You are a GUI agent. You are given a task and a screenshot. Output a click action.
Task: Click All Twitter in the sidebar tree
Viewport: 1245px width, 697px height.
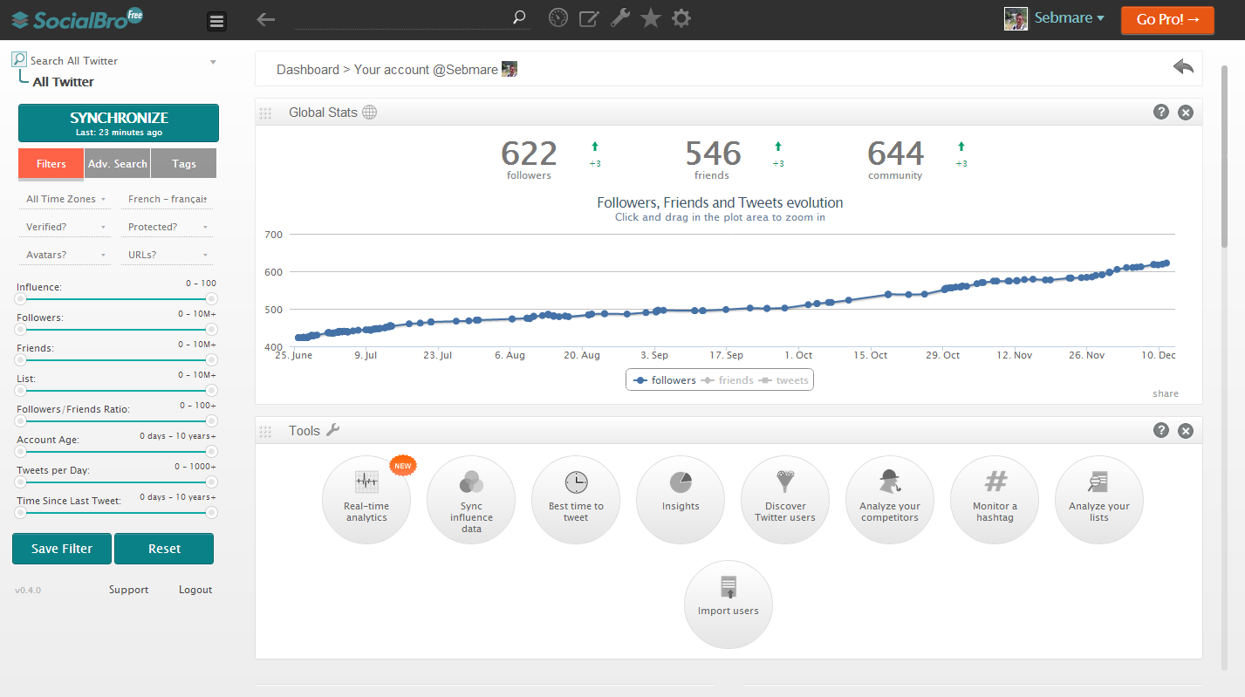[63, 82]
